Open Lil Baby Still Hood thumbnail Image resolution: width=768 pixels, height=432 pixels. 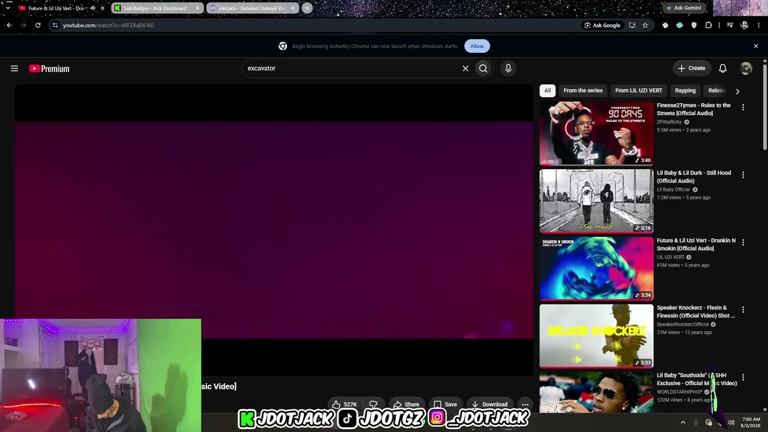coord(596,201)
